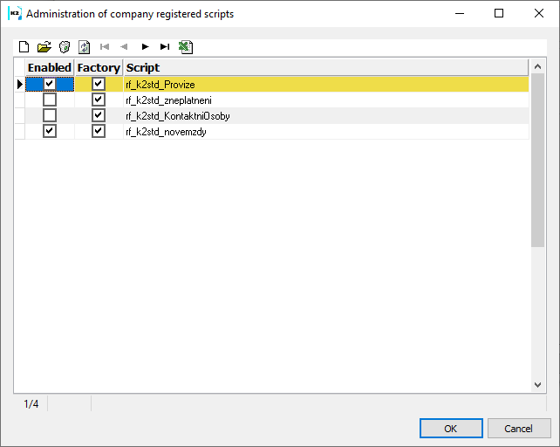Toggle Factory checkbox for rf_k2std_novemzdy

(99, 131)
